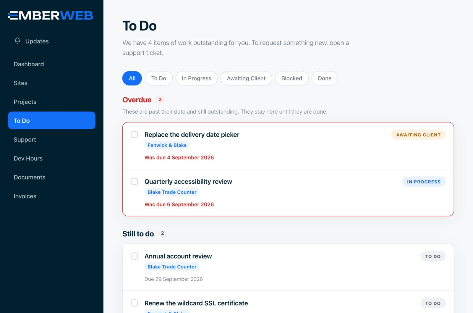Viewport: 473px width, 313px height.
Task: Click 'Was due 4 September 2026' text
Action: 179,157
